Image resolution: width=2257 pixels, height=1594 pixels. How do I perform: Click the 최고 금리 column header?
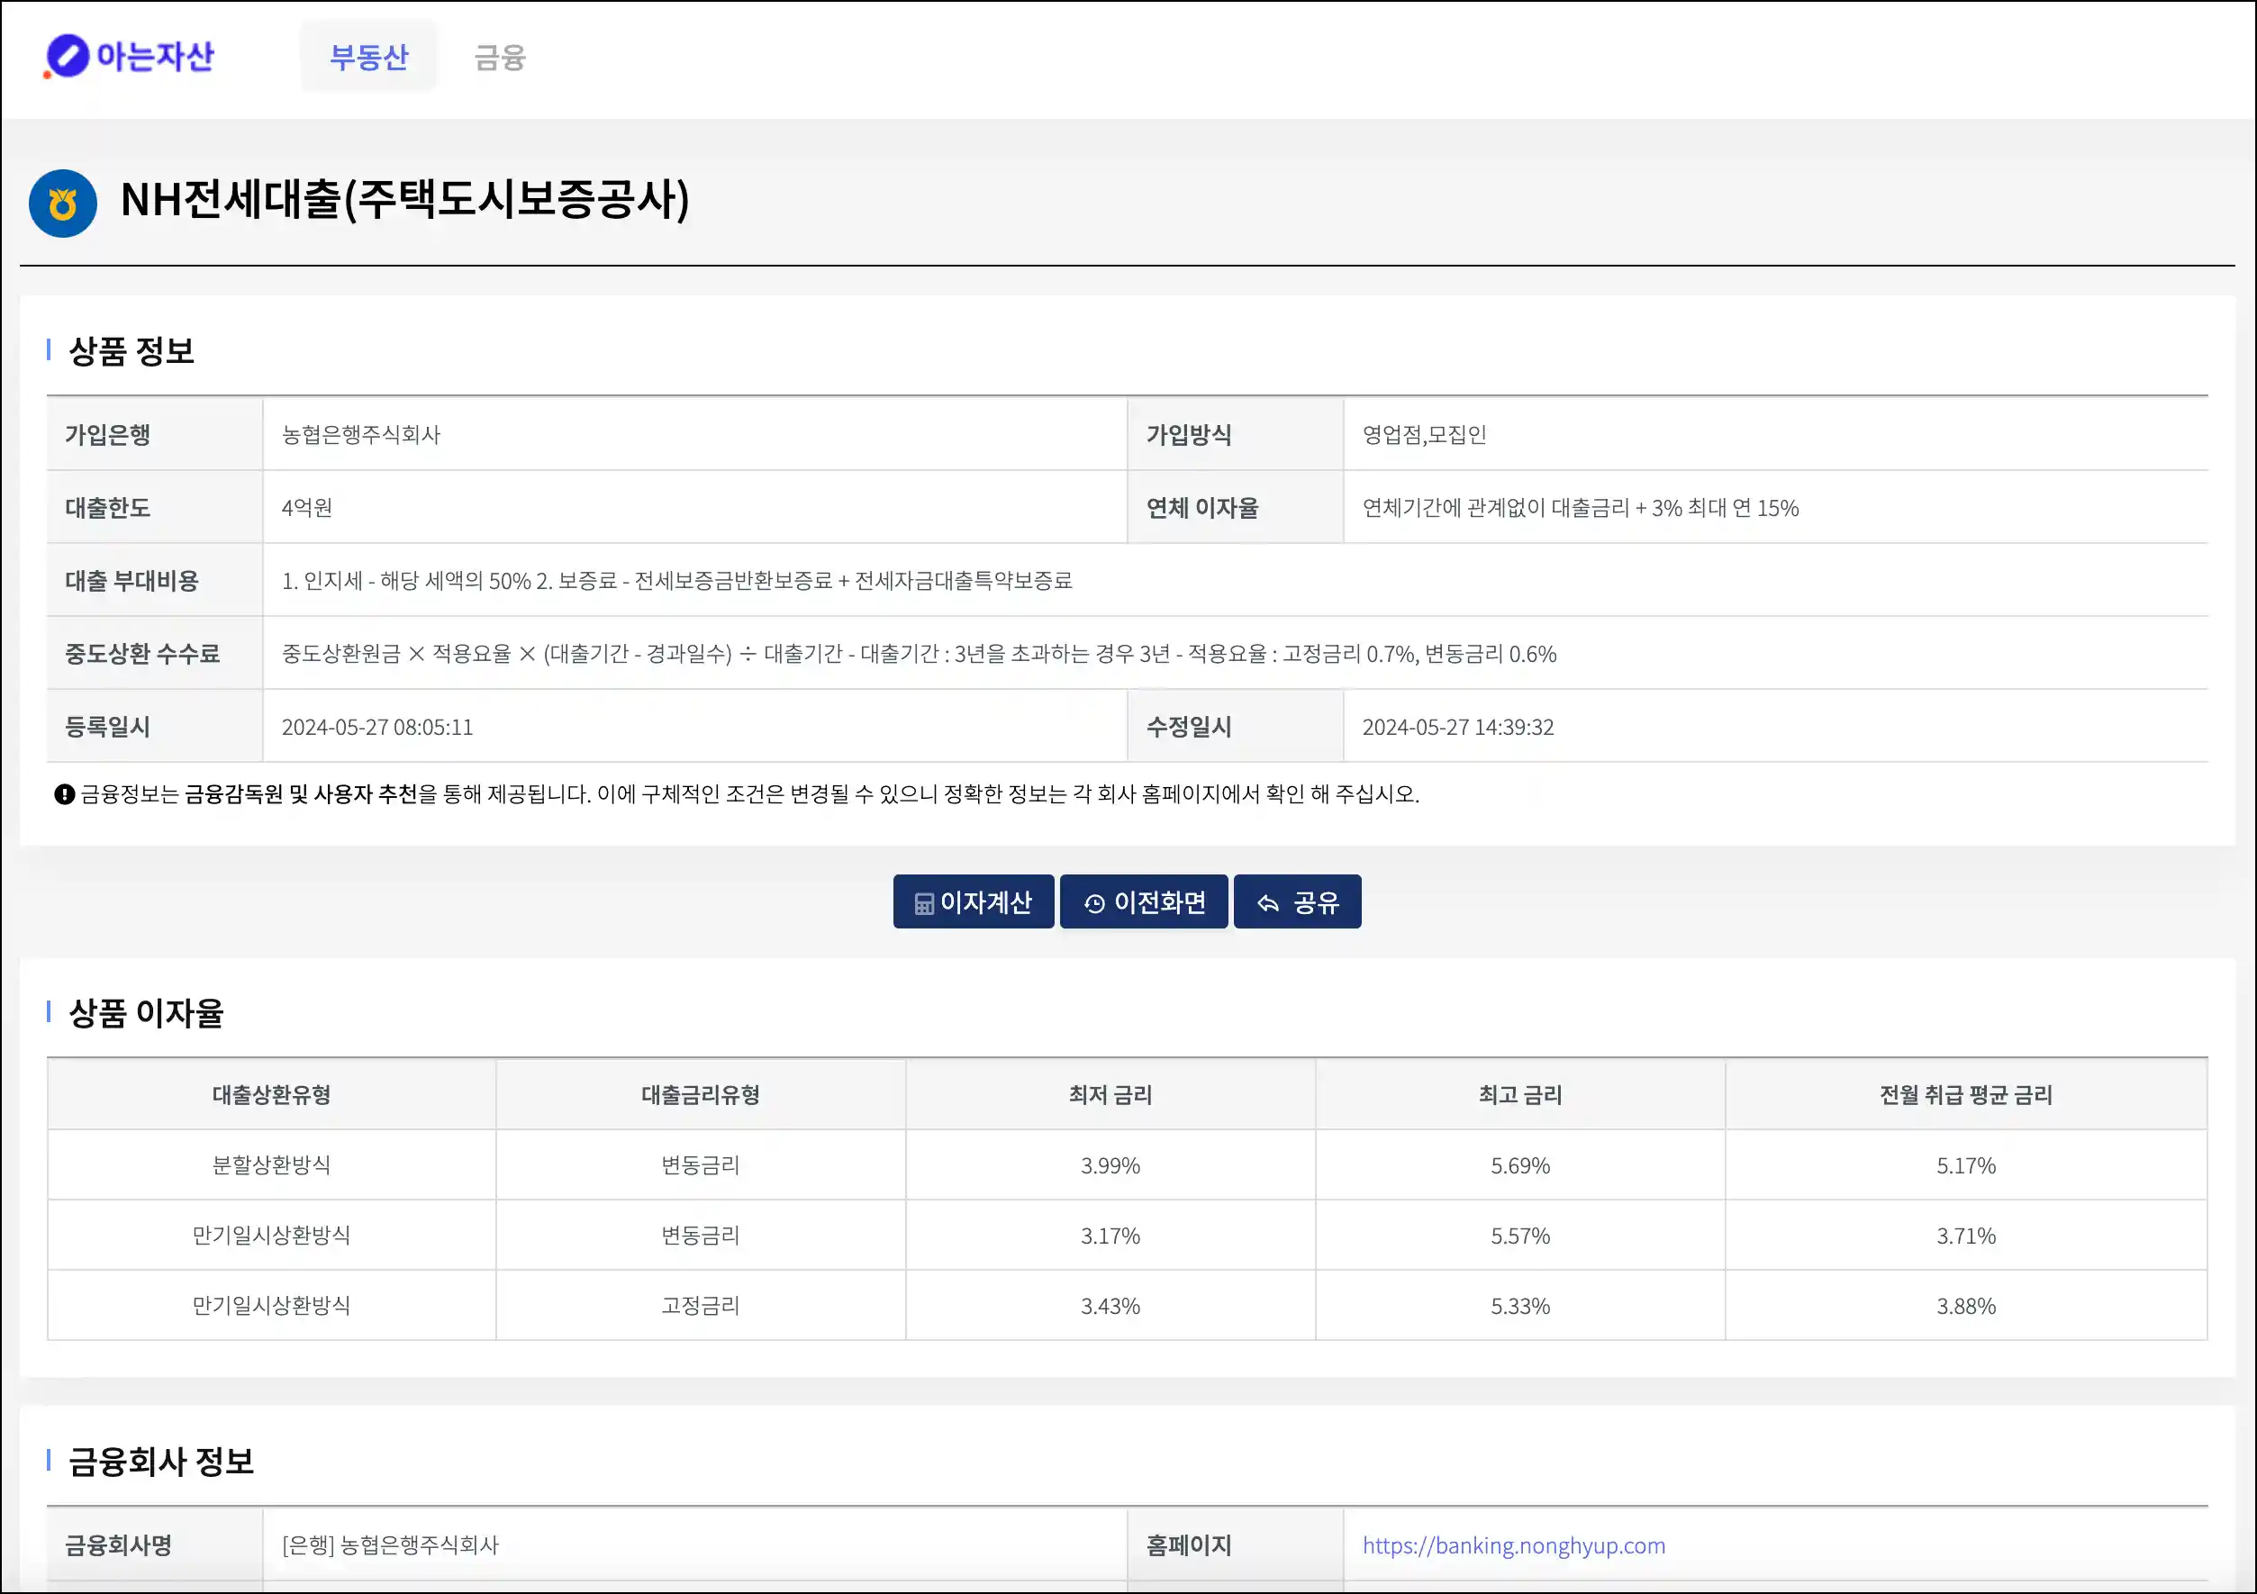[x=1519, y=1095]
